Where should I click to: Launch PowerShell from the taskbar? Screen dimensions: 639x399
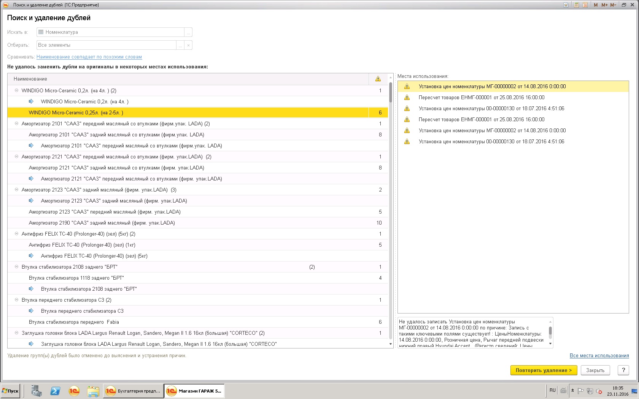pyautogui.click(x=55, y=391)
